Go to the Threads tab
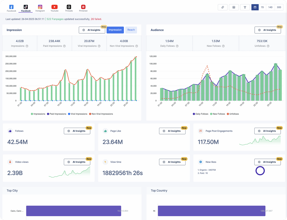The height and width of the screenshot is (220, 287). click(x=69, y=8)
